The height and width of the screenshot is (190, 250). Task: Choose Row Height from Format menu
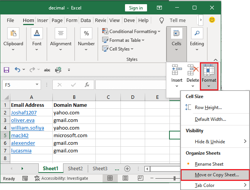[x=208, y=108]
